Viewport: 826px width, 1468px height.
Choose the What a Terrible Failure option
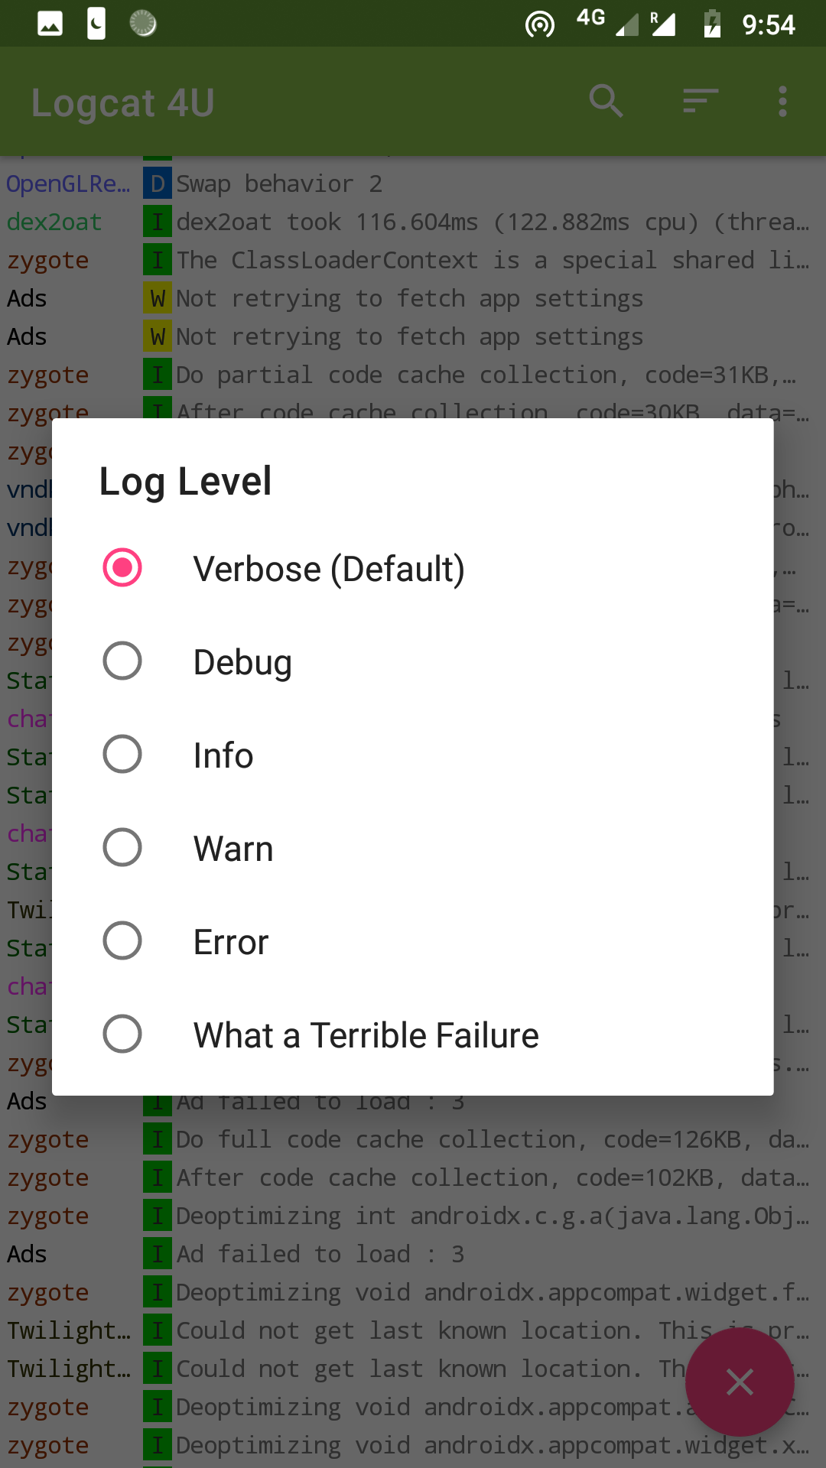(122, 1034)
